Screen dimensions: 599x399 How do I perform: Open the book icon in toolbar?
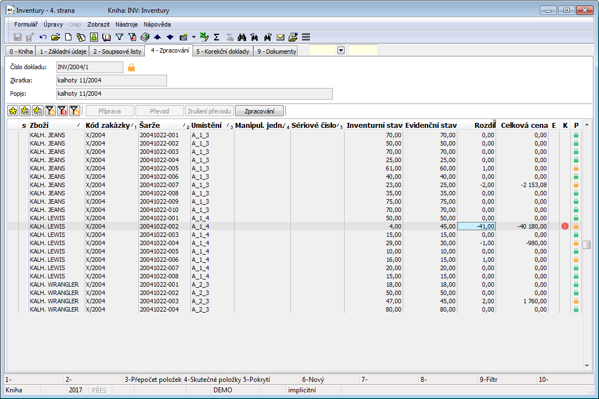pos(107,37)
